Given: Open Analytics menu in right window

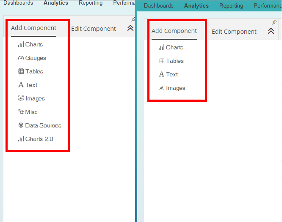Looking at the screenshot, I should click(196, 6).
